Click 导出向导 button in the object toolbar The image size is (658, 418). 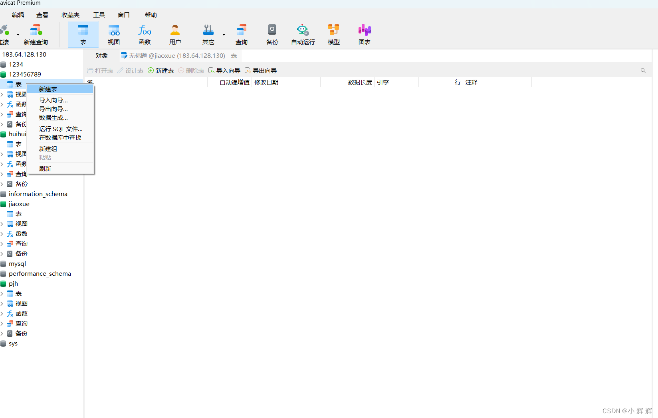(261, 71)
